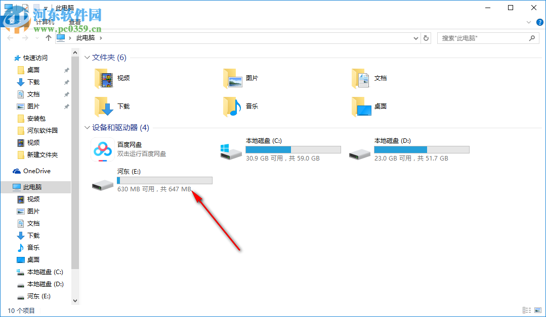Open 河东软件园 in quick access
The width and height of the screenshot is (546, 317).
tap(42, 131)
